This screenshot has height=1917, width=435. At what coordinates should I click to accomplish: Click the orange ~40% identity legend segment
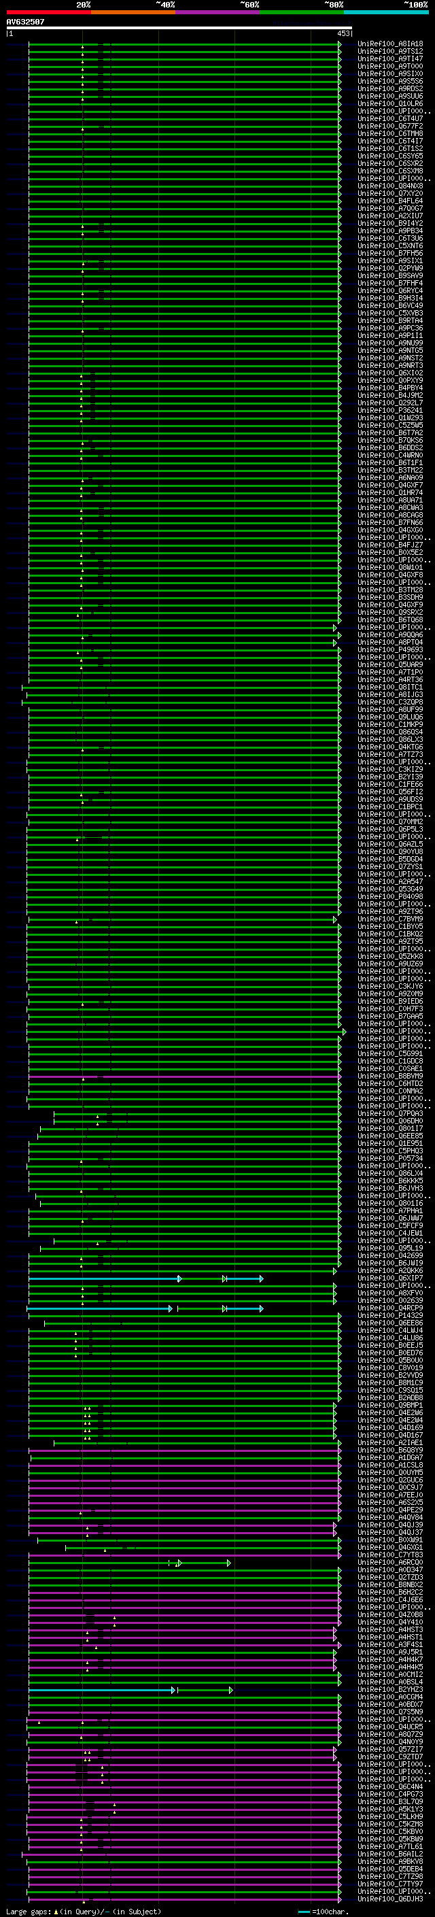pos(133,12)
